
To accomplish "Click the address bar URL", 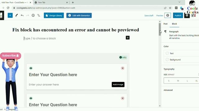I will coord(46,8).
